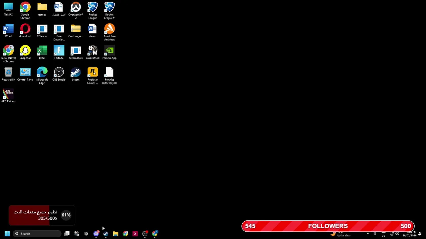
Task: Select the BakkesMod desktop icon
Action: coord(93,52)
